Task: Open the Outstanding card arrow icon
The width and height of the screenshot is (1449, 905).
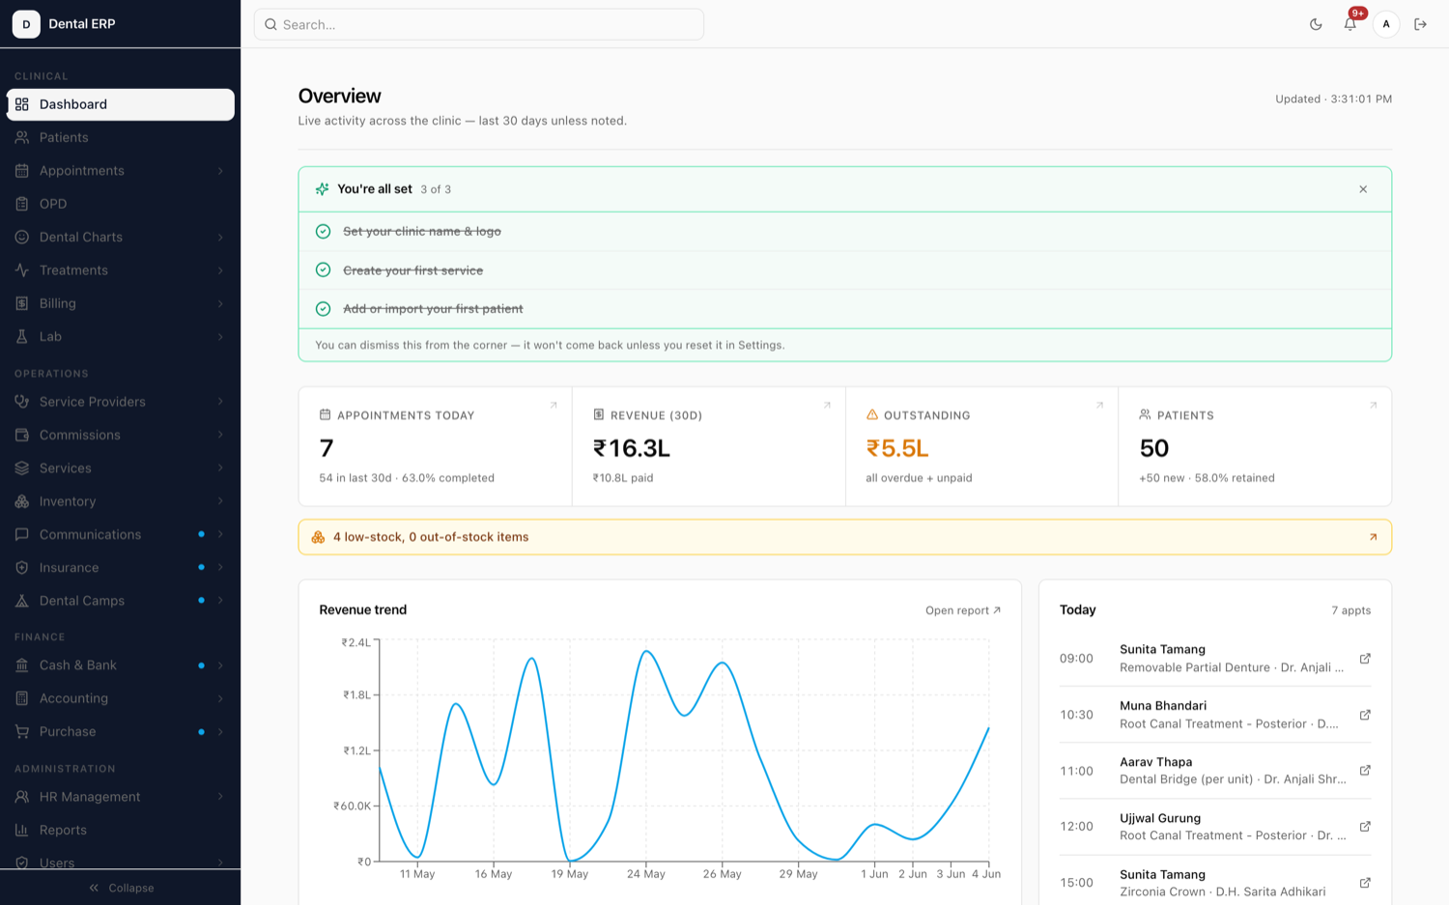Action: (x=1099, y=406)
